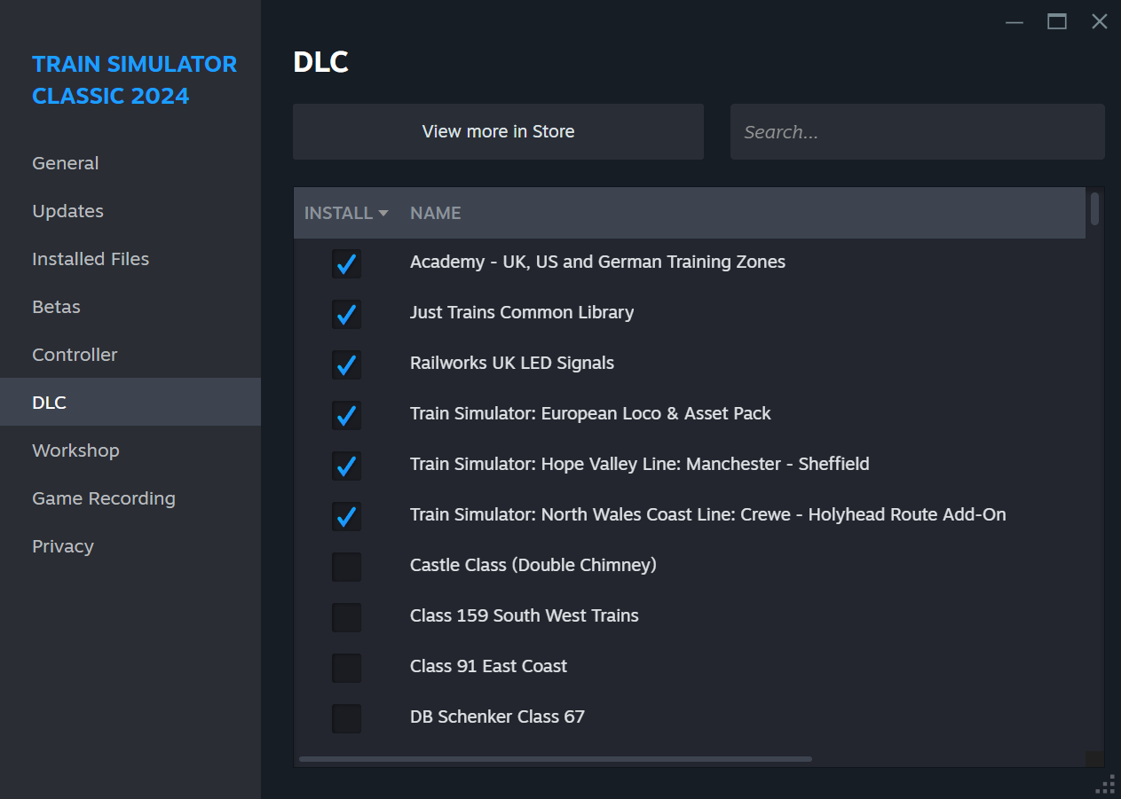Click the horizontal scrollbar of DLC list

click(556, 759)
